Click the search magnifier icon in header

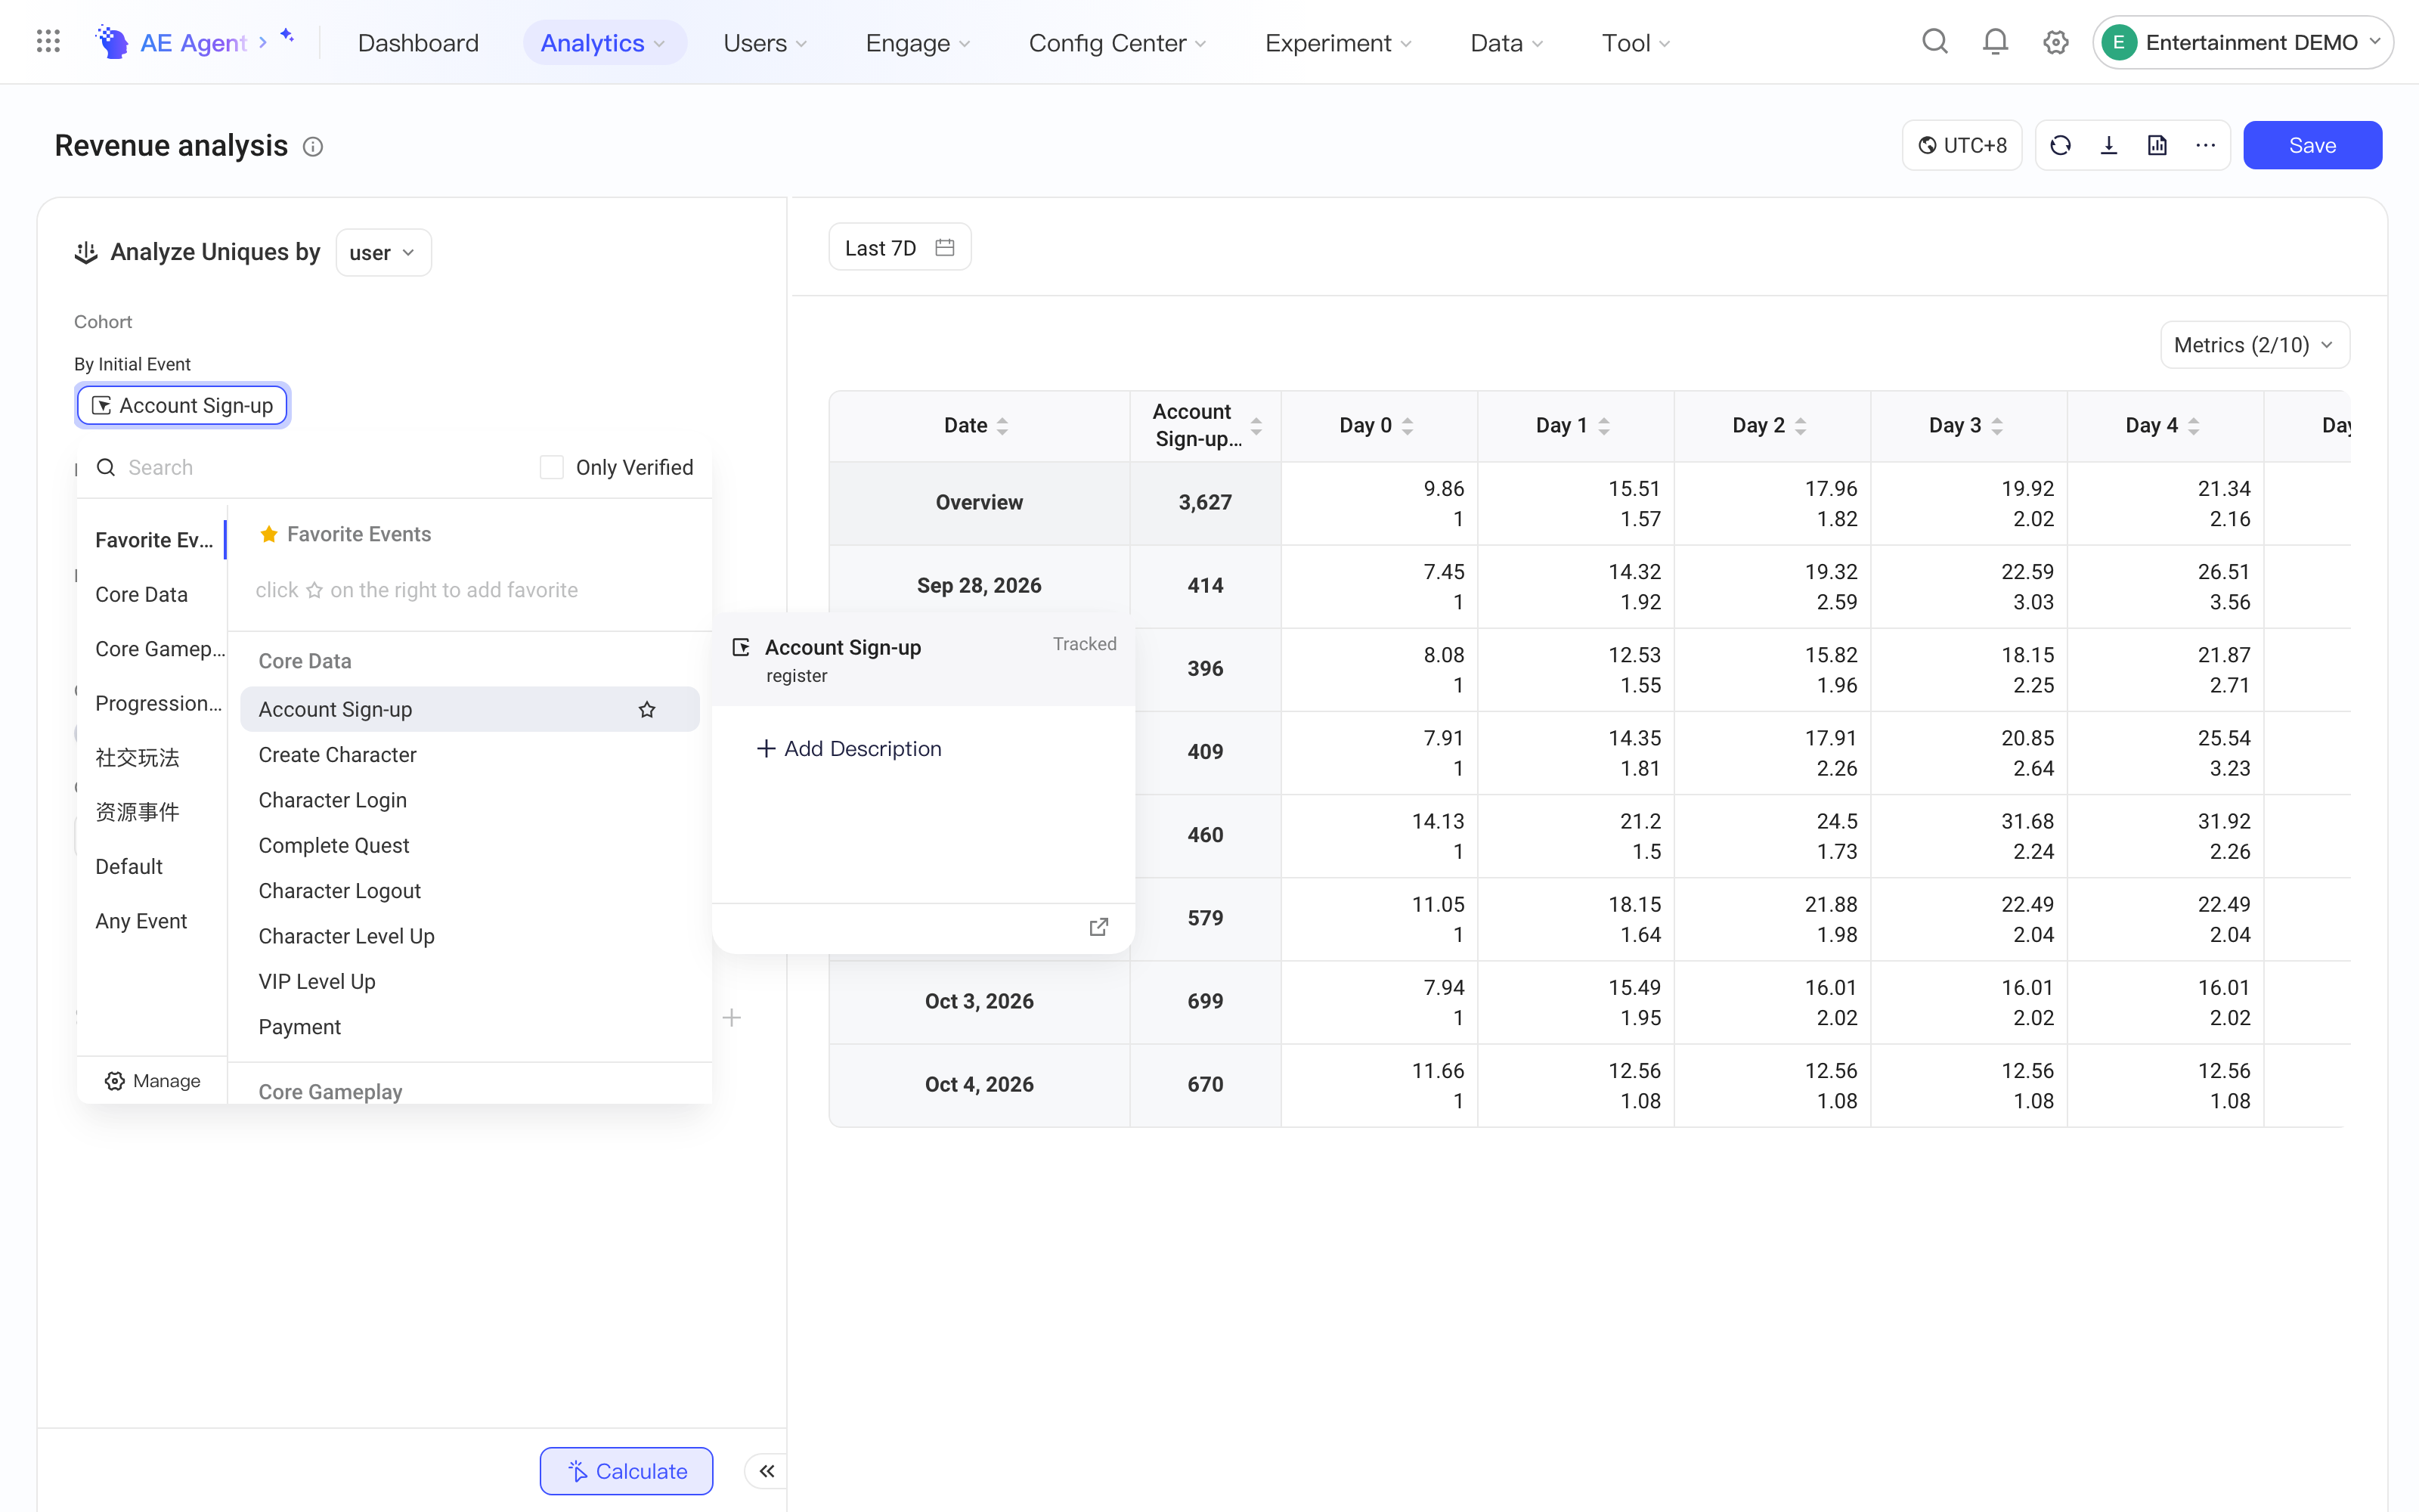click(x=1934, y=42)
